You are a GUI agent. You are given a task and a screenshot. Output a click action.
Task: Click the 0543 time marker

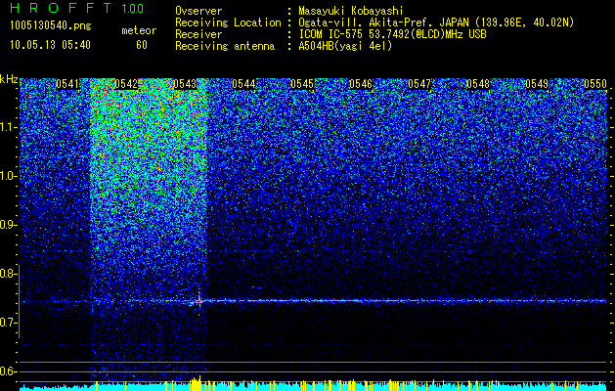[x=185, y=84]
